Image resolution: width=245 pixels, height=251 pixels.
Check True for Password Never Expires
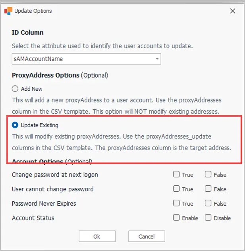click(x=176, y=203)
